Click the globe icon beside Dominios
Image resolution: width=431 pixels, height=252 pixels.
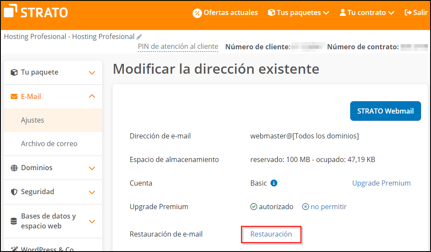point(14,168)
